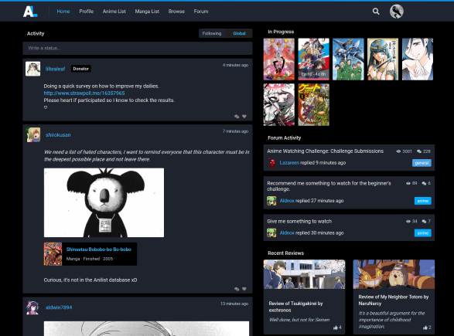Open aldwin7894's avatar picture
454x336 pixels.
pyautogui.click(x=32, y=307)
